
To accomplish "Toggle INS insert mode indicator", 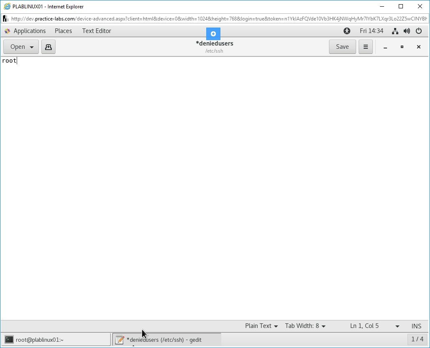I will pyautogui.click(x=416, y=326).
